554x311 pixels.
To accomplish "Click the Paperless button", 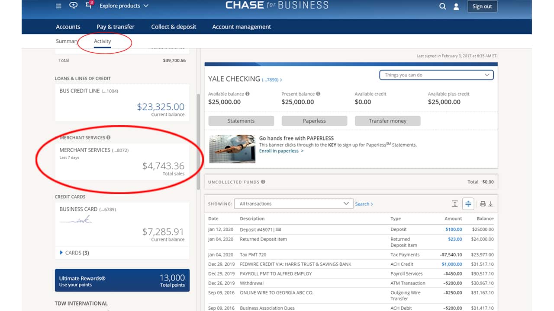I will [x=314, y=121].
